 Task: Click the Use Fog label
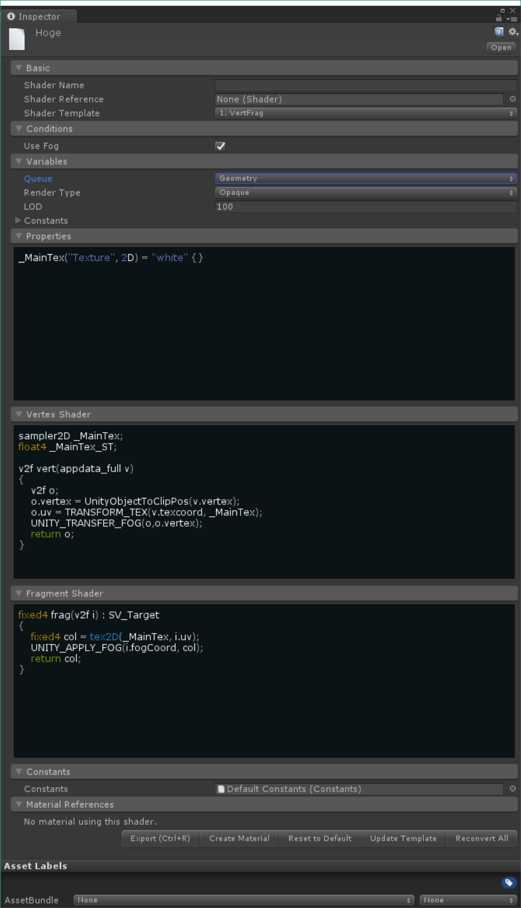41,146
